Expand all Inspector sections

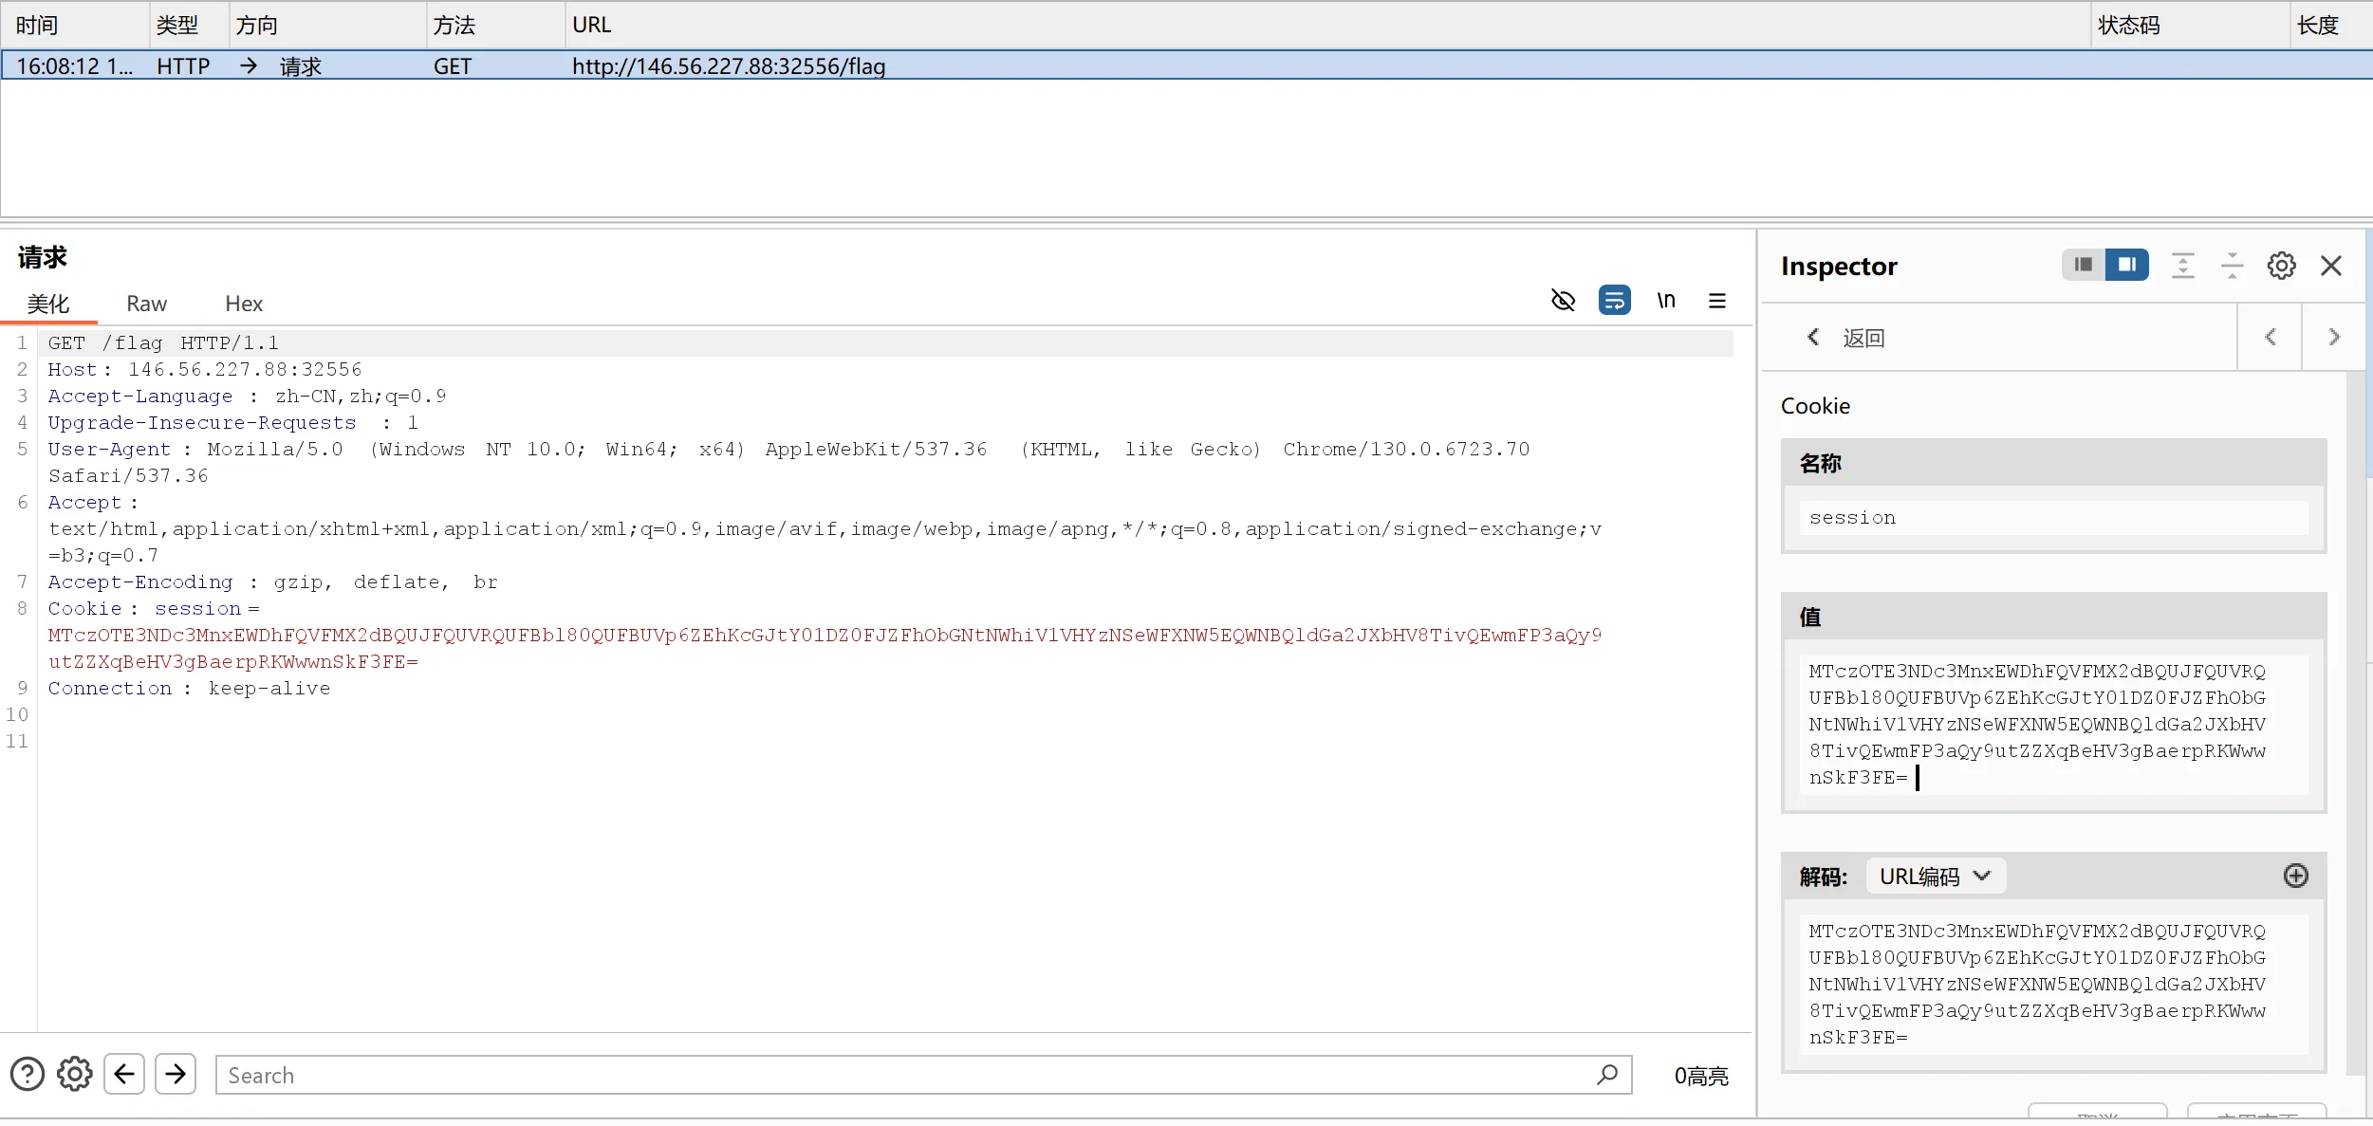point(2182,266)
